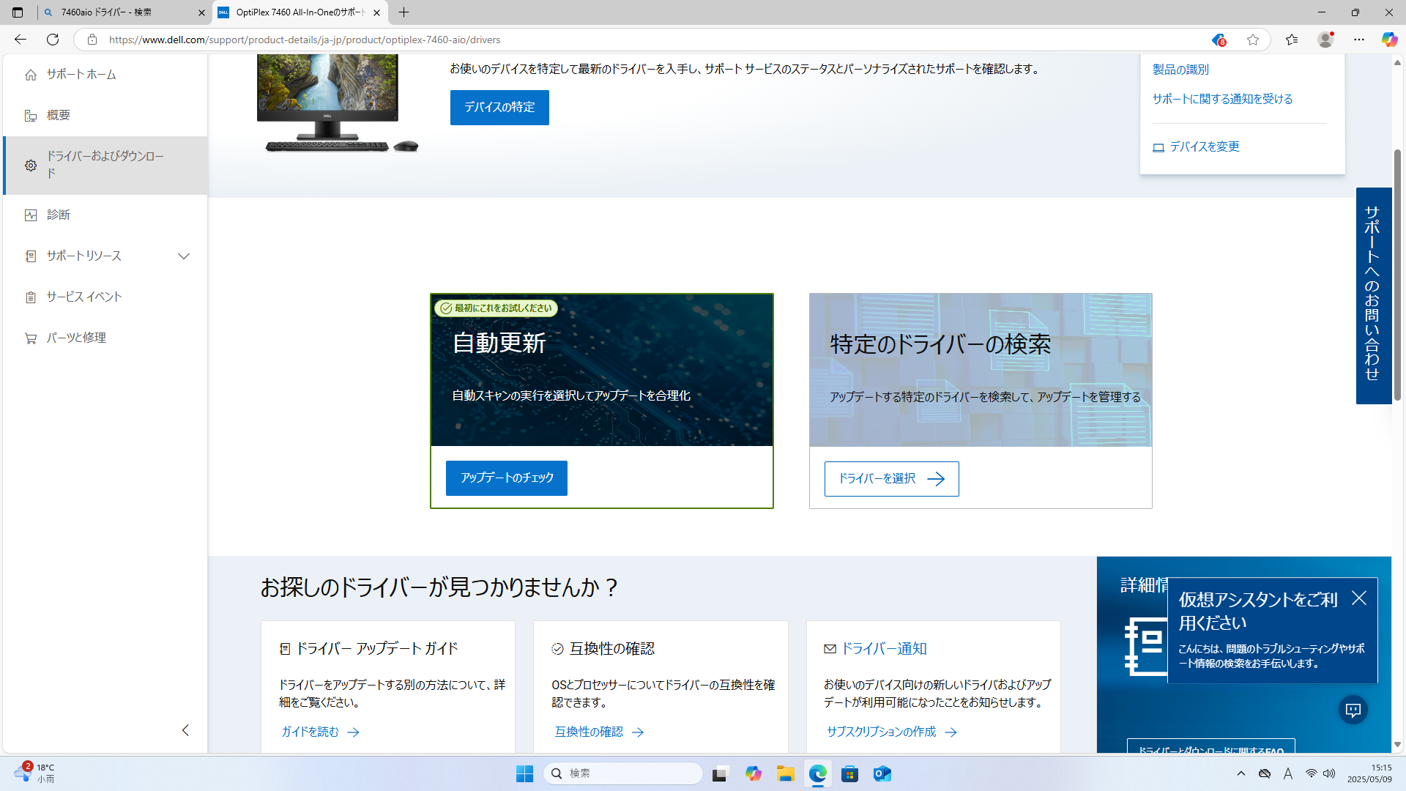Open the Copilot sidebar icon in Edge
Viewport: 1406px width, 791px height.
1389,40
